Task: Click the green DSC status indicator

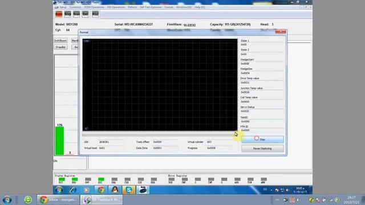Action: click(x=101, y=179)
